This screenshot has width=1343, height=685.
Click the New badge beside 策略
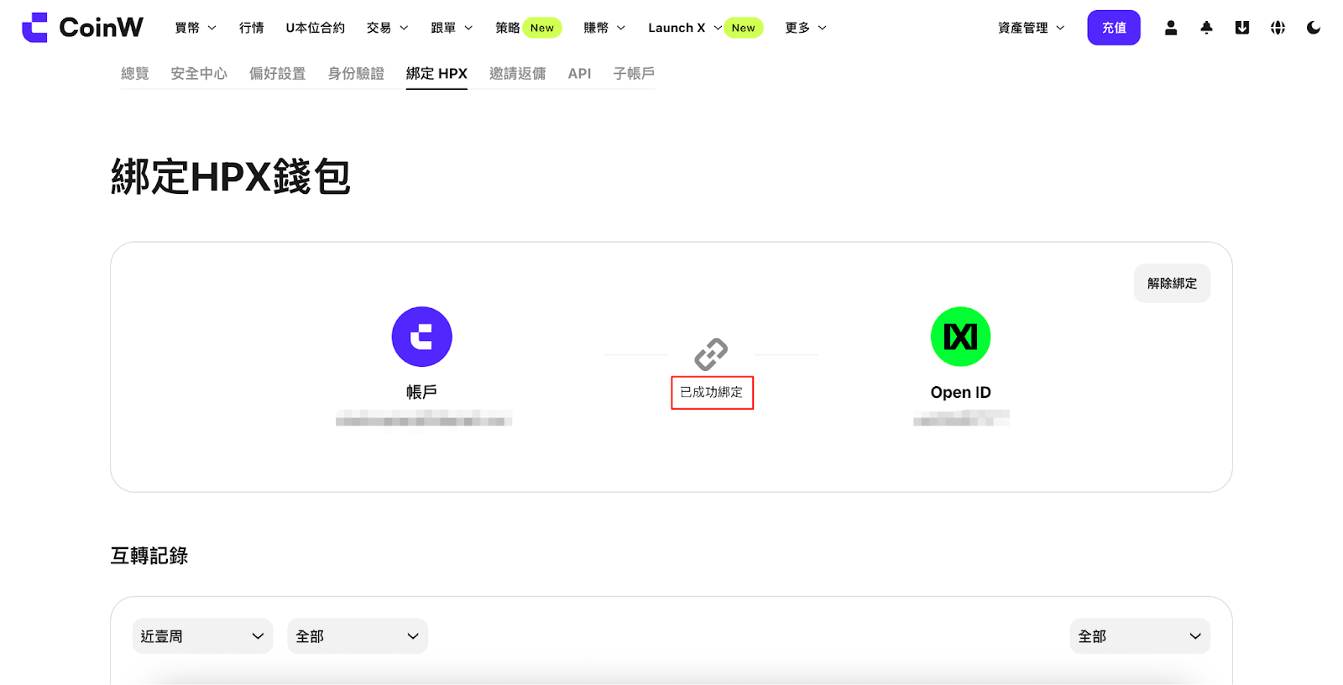click(x=542, y=28)
